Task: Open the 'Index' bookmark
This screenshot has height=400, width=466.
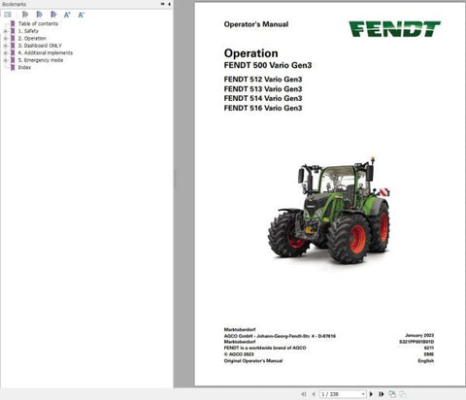Action: pos(24,67)
